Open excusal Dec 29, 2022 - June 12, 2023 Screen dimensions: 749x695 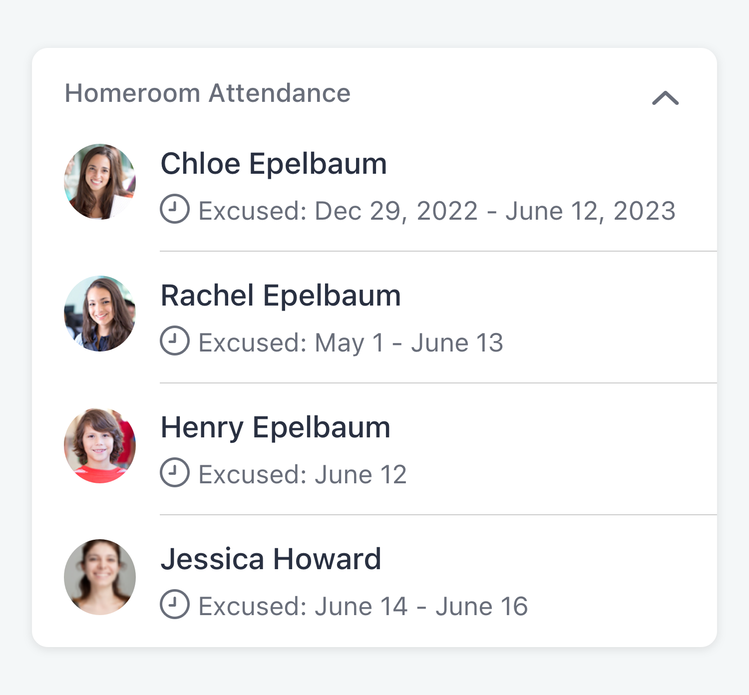495,211
